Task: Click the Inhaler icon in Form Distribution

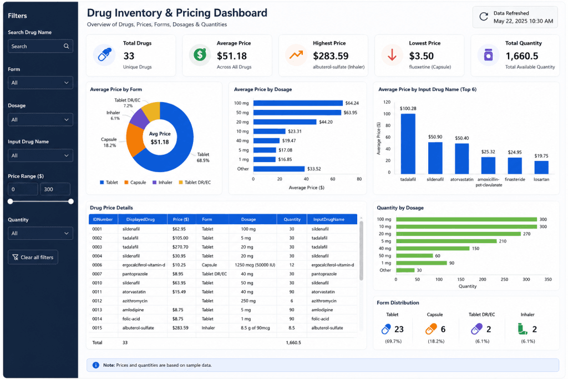Action: [x=522, y=329]
